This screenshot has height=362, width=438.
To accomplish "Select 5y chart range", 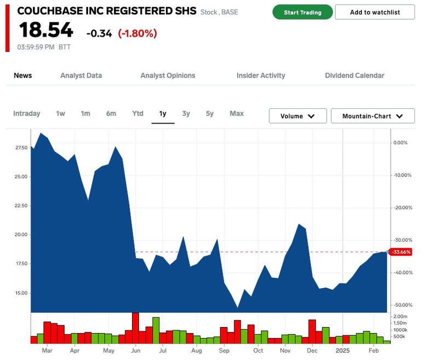I will pos(210,114).
